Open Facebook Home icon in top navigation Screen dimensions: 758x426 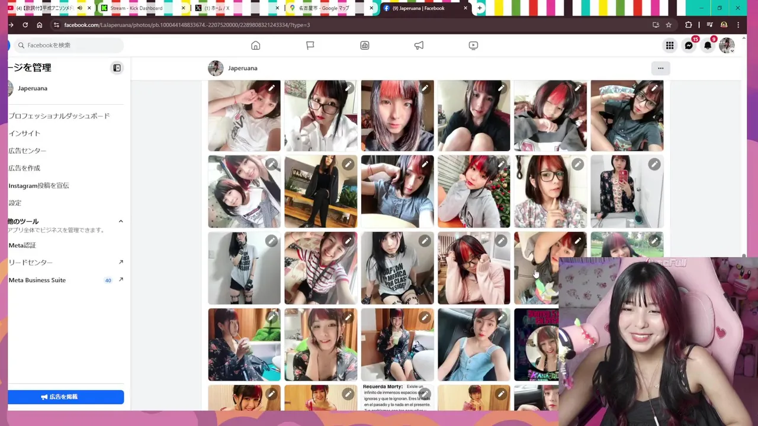coord(255,46)
